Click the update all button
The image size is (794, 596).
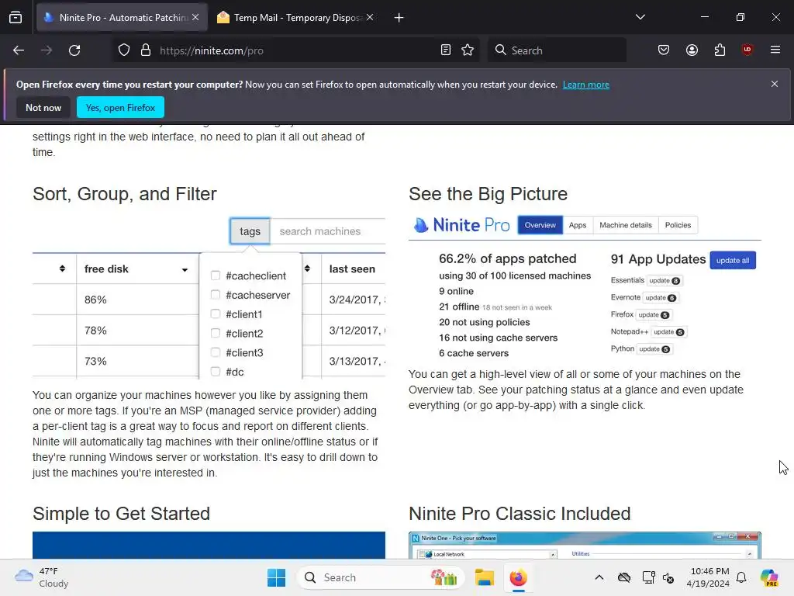(732, 260)
